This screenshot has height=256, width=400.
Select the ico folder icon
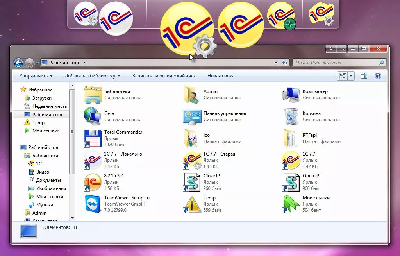(191, 138)
